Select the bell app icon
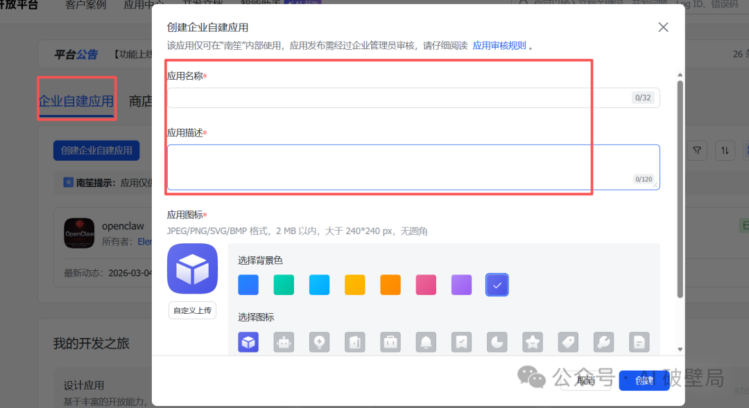The image size is (749, 408). tap(426, 342)
